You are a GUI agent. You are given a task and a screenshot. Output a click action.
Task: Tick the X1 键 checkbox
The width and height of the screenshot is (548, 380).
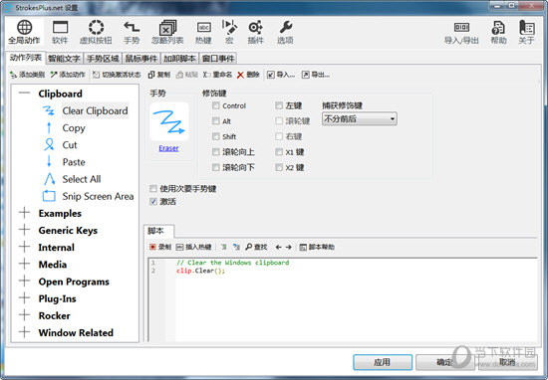click(x=279, y=152)
